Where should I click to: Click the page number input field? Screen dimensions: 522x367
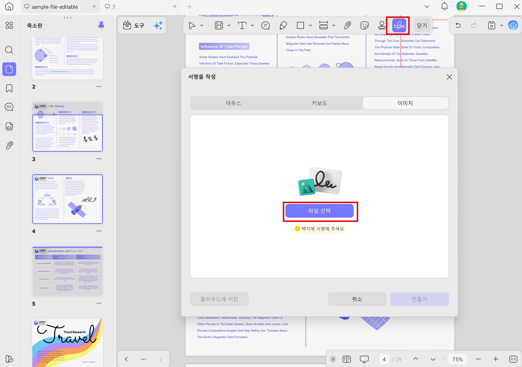[x=384, y=359]
